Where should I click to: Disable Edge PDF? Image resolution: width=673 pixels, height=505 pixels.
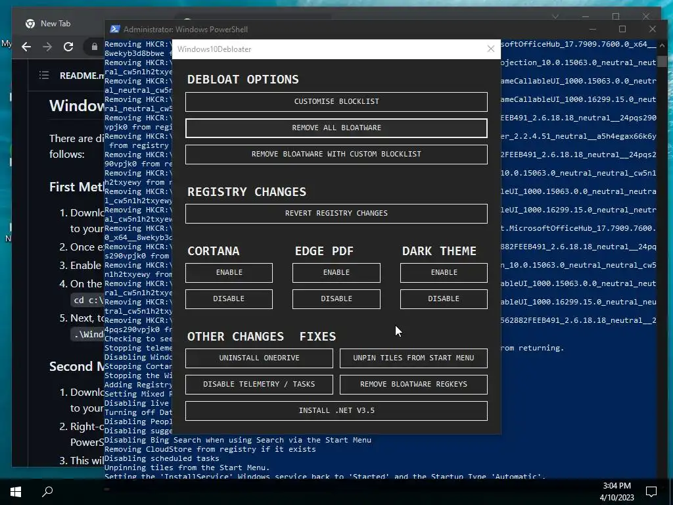pyautogui.click(x=336, y=299)
